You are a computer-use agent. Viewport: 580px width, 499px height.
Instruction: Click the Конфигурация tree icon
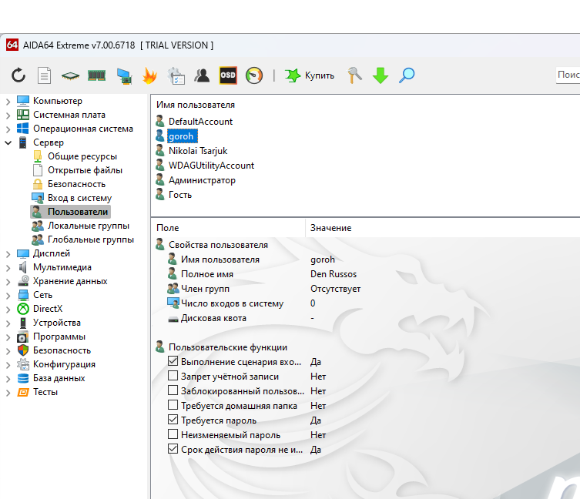[23, 364]
